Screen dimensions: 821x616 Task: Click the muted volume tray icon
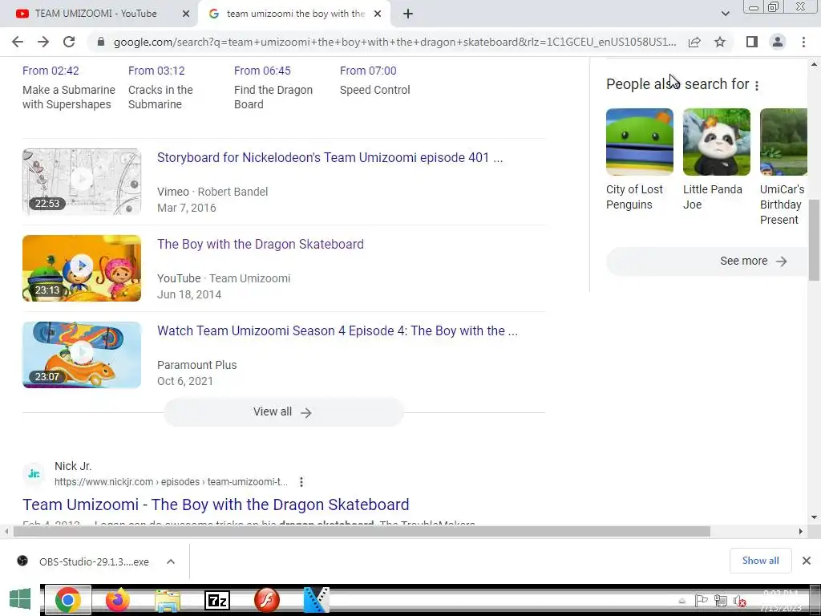click(739, 602)
